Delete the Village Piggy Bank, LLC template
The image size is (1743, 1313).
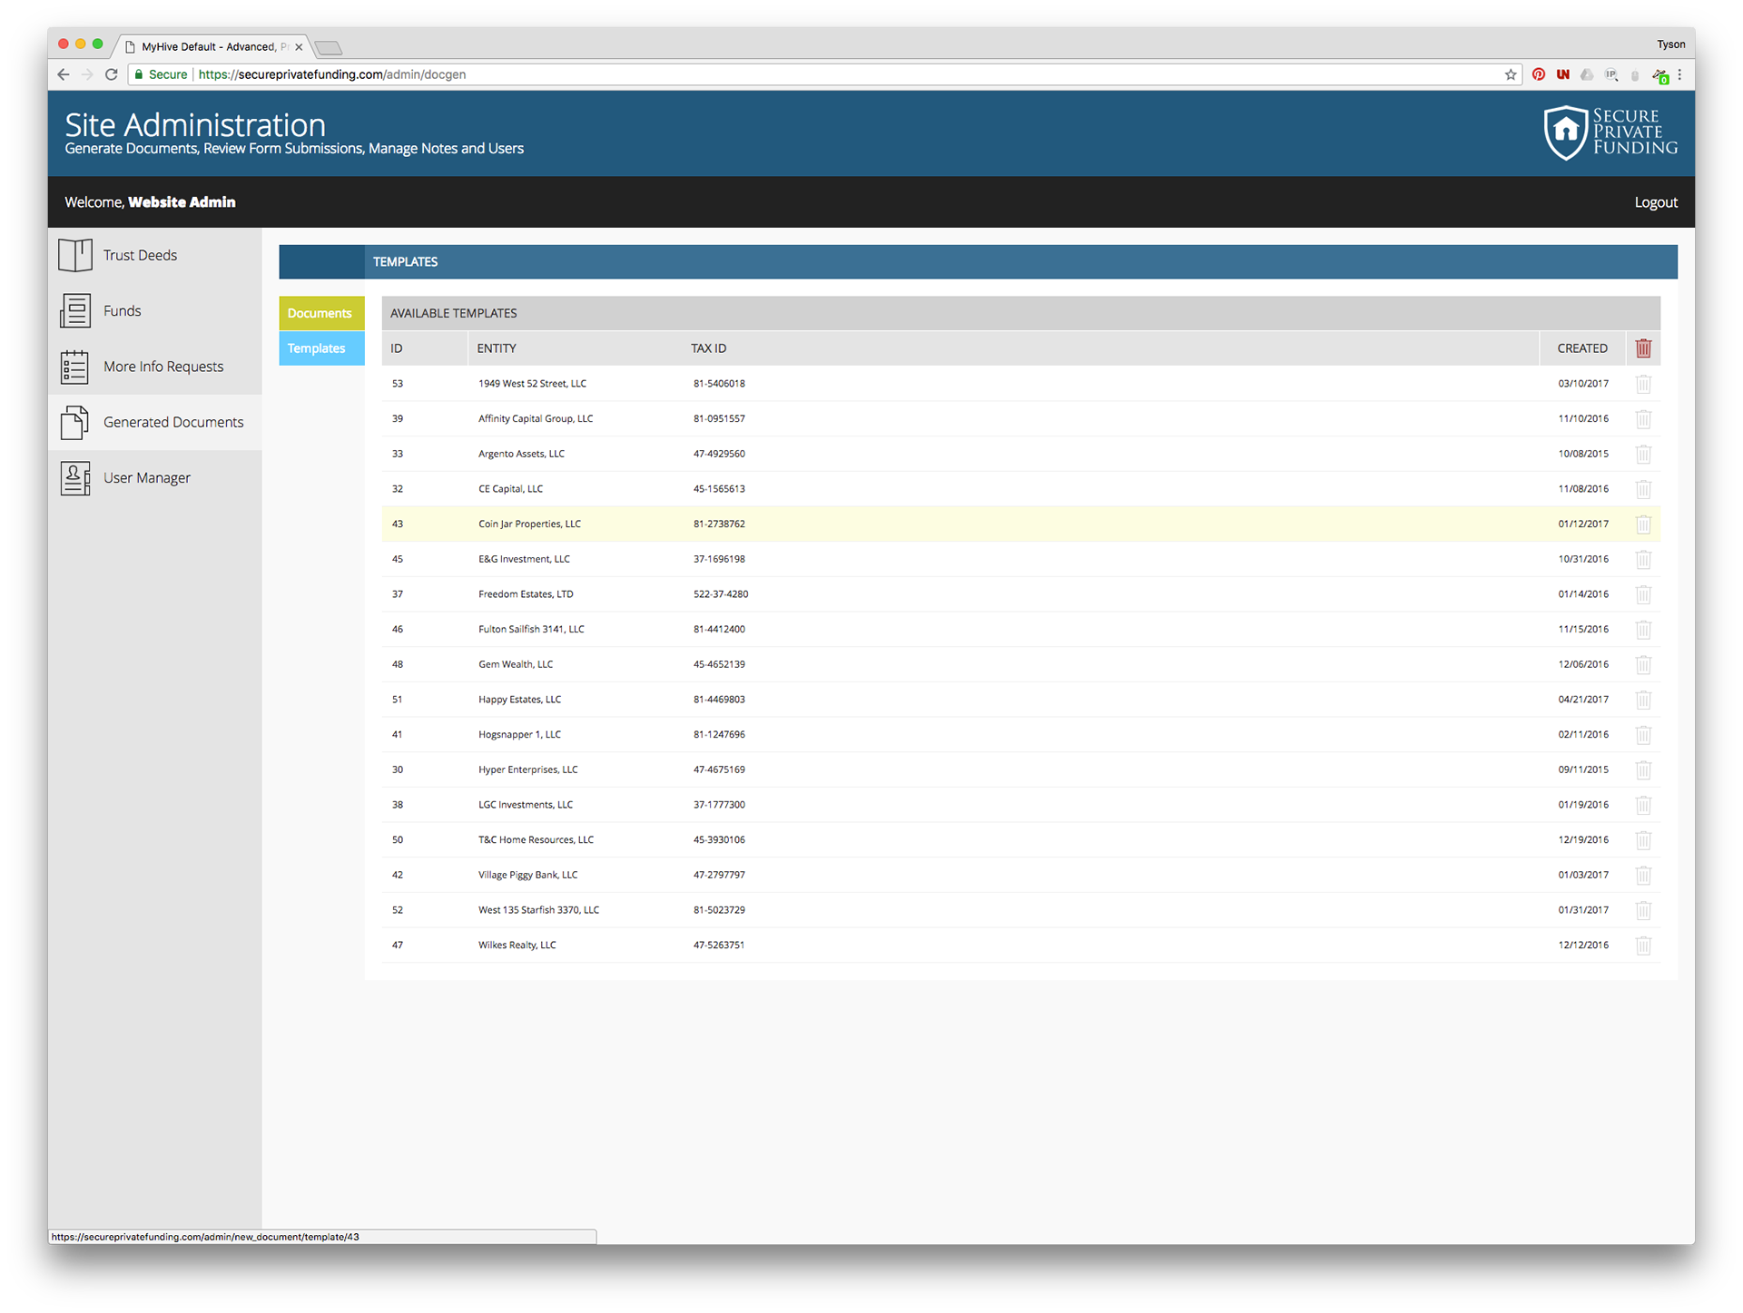click(1643, 875)
